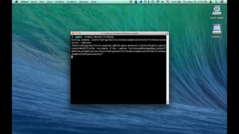The height and width of the screenshot is (134, 239).
Task: Open the battery 100% status
Action: click(x=176, y=2)
